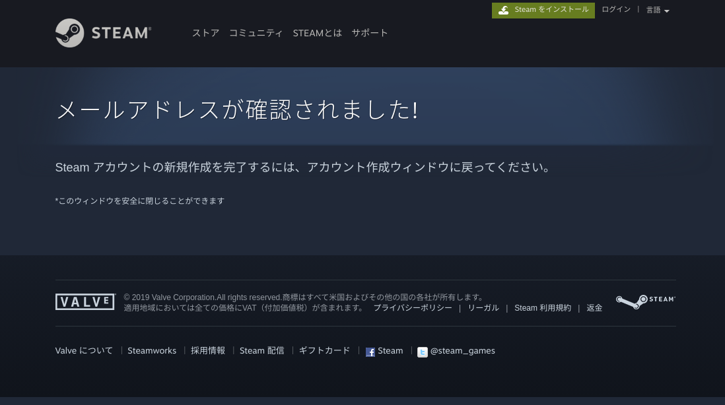Open the プライバシーポリシー link
725x405 pixels.
pos(413,308)
